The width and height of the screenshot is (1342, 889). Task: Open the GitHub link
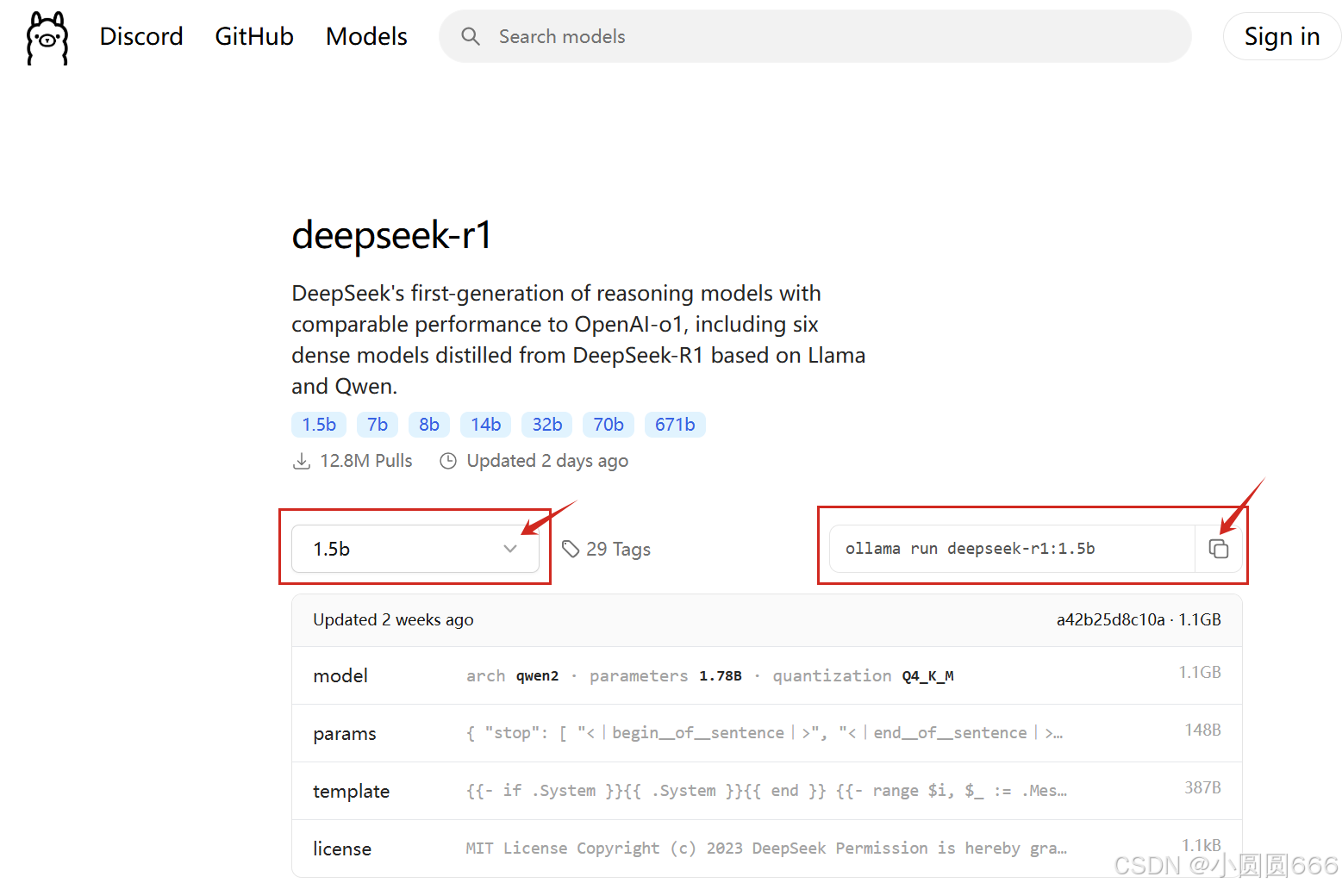(254, 36)
